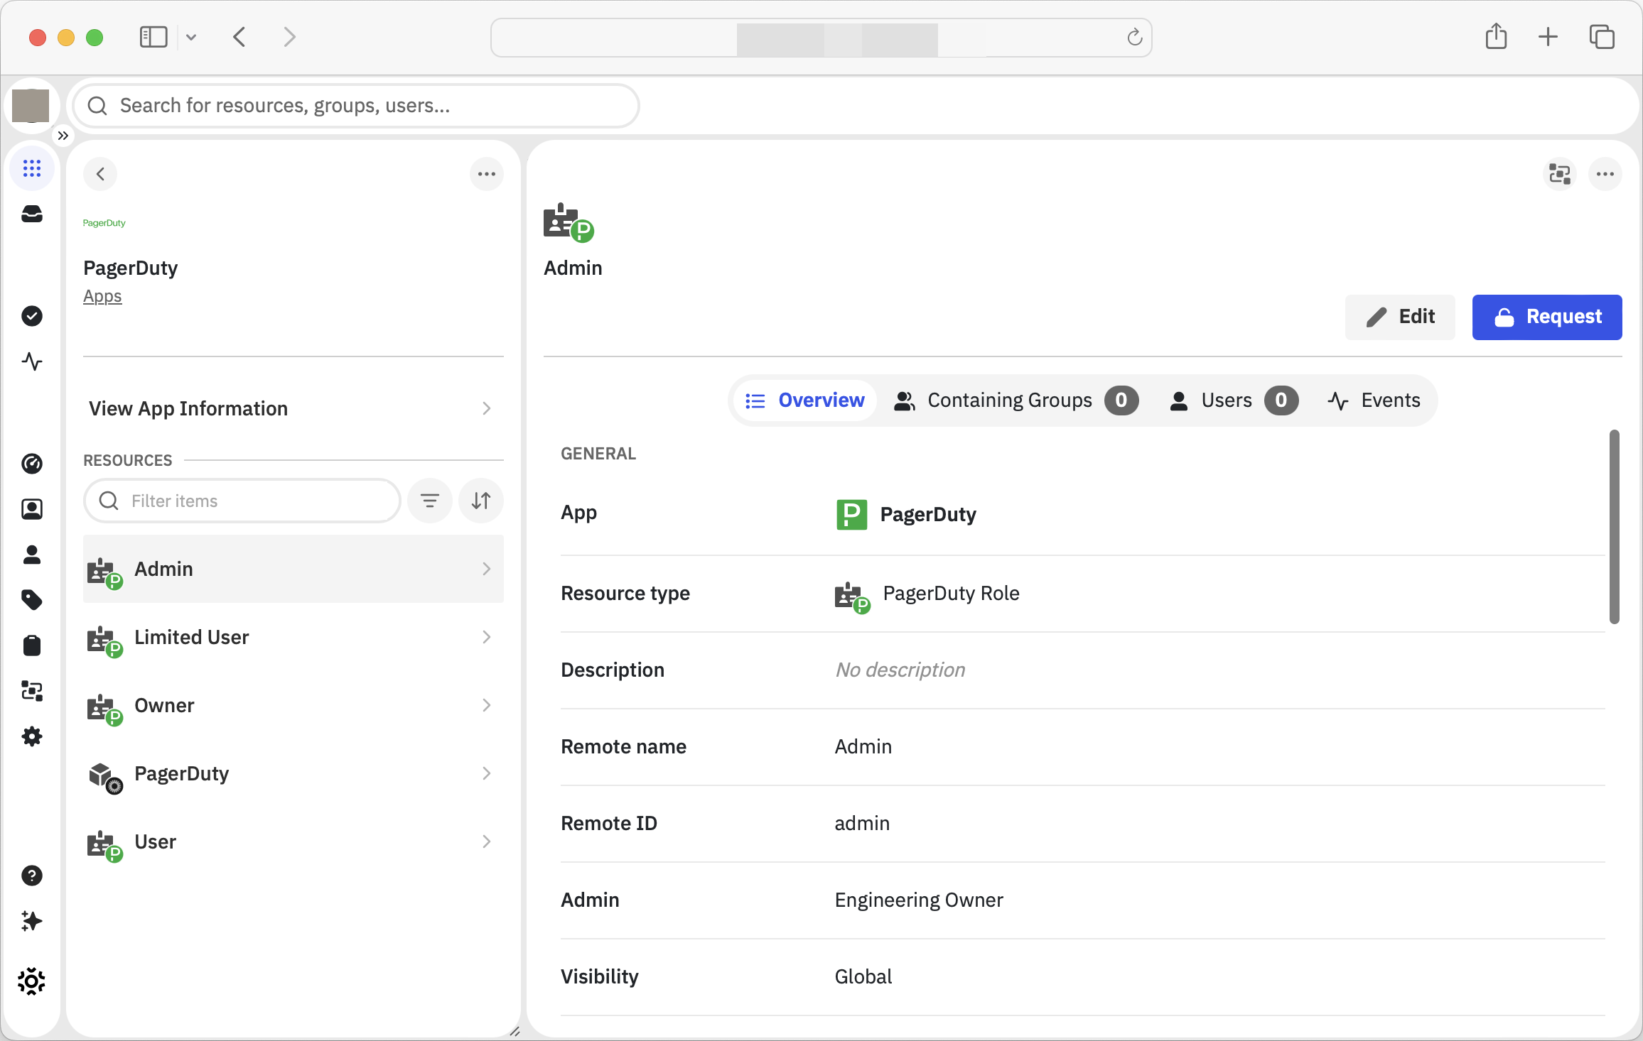Open the PagerDuty app link in General
The height and width of the screenshot is (1041, 1643).
pos(906,514)
